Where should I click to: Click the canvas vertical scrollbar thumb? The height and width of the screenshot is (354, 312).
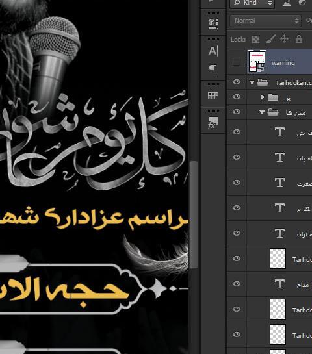[194, 214]
